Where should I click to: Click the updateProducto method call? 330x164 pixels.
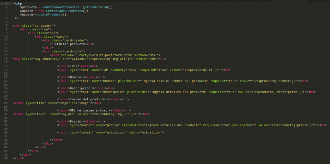coord(52,14)
